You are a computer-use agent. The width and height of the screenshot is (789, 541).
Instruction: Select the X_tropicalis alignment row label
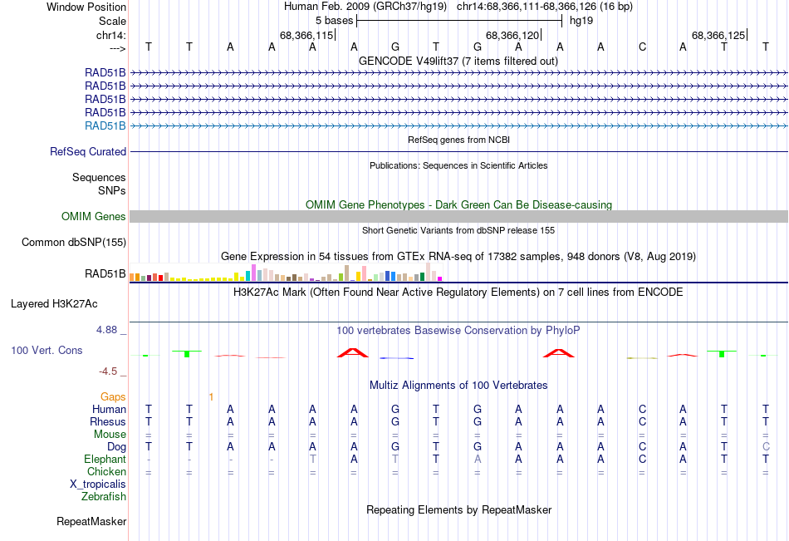click(98, 484)
